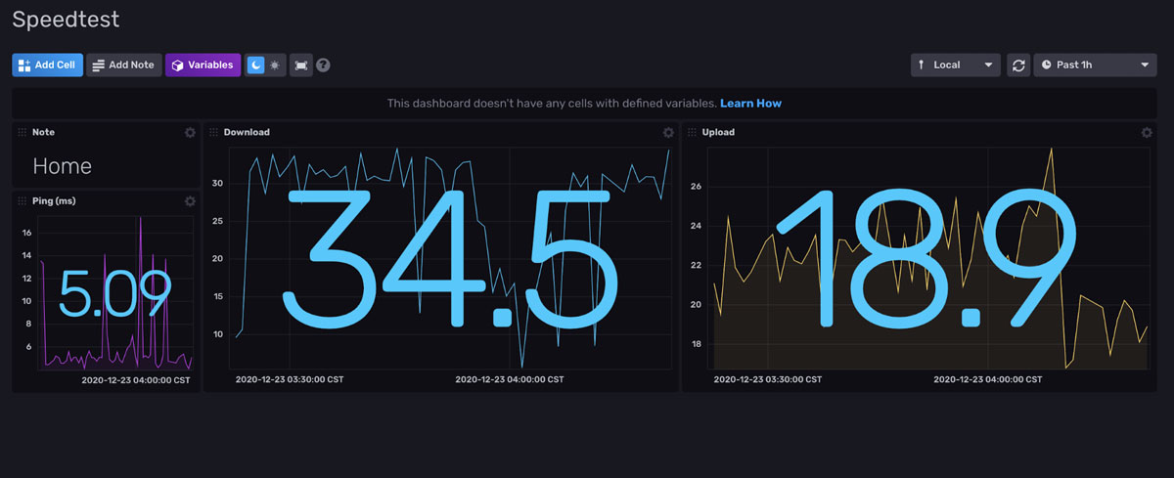
Task: Click the Ping (ms) cell title
Action: coord(54,201)
